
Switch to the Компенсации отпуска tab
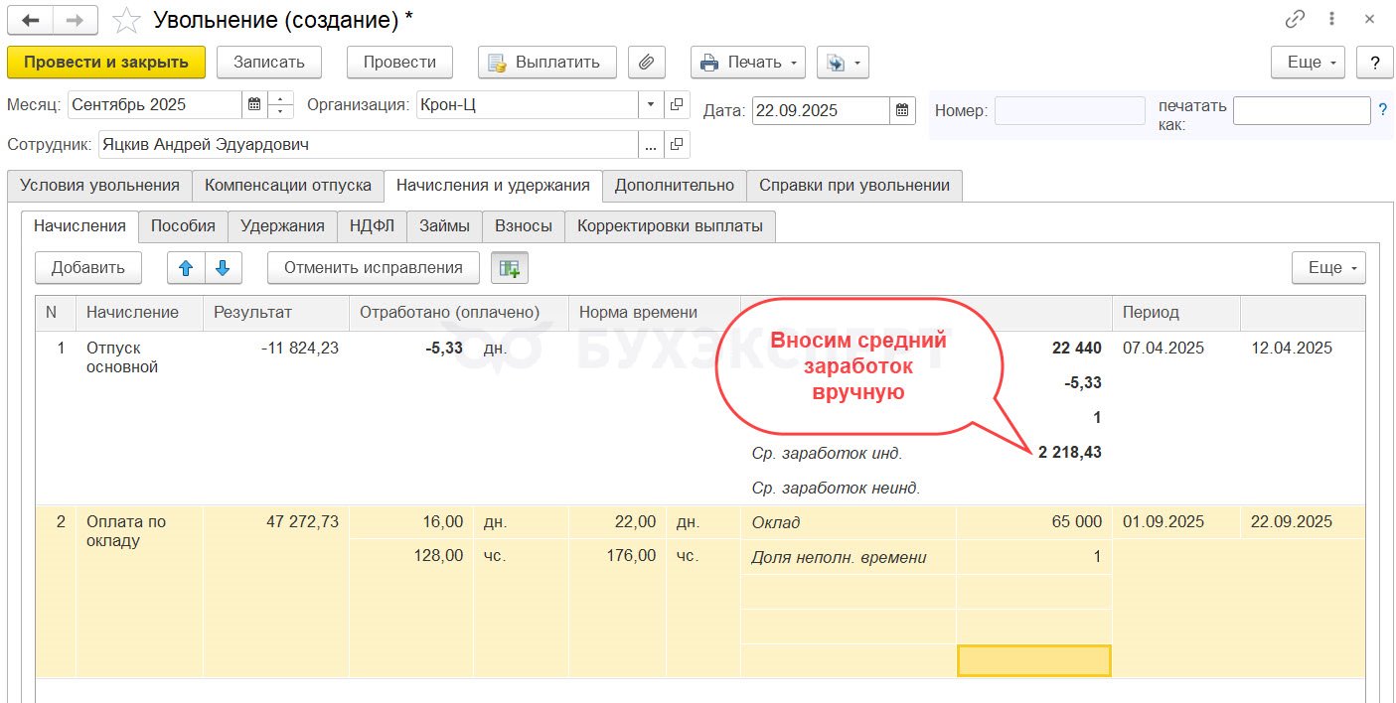288,186
